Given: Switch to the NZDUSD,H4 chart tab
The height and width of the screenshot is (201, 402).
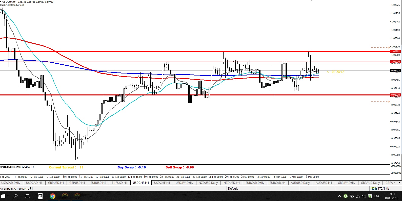Looking at the screenshot, I should click(232, 183).
